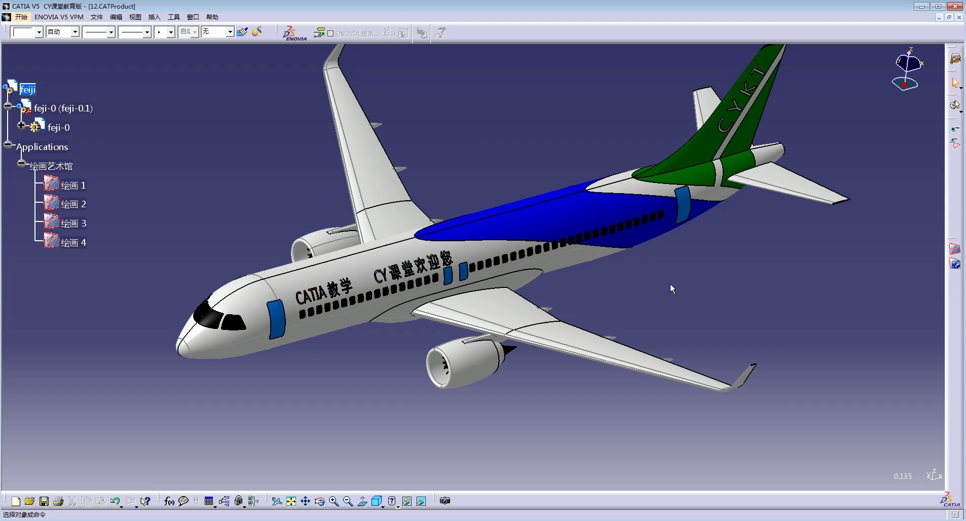Collapse the Applications tree node

point(8,144)
